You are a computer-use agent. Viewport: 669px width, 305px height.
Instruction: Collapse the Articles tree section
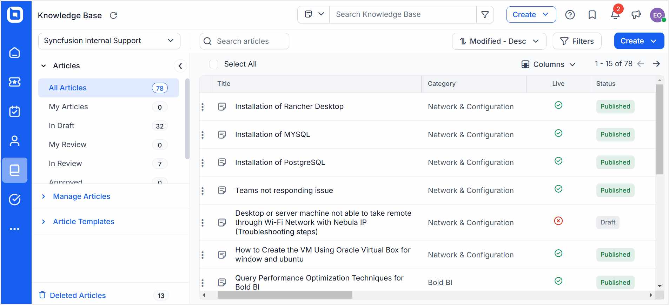(44, 66)
